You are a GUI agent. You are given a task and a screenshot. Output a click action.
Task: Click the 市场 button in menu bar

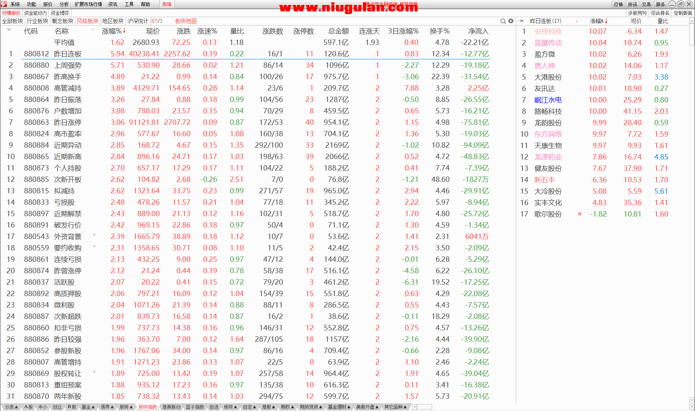[x=167, y=4]
